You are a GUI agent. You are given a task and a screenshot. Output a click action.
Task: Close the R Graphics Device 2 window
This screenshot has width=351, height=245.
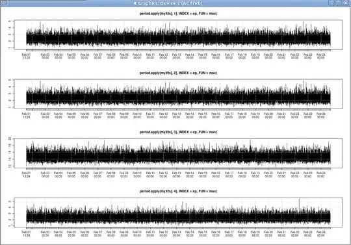coord(346,3)
